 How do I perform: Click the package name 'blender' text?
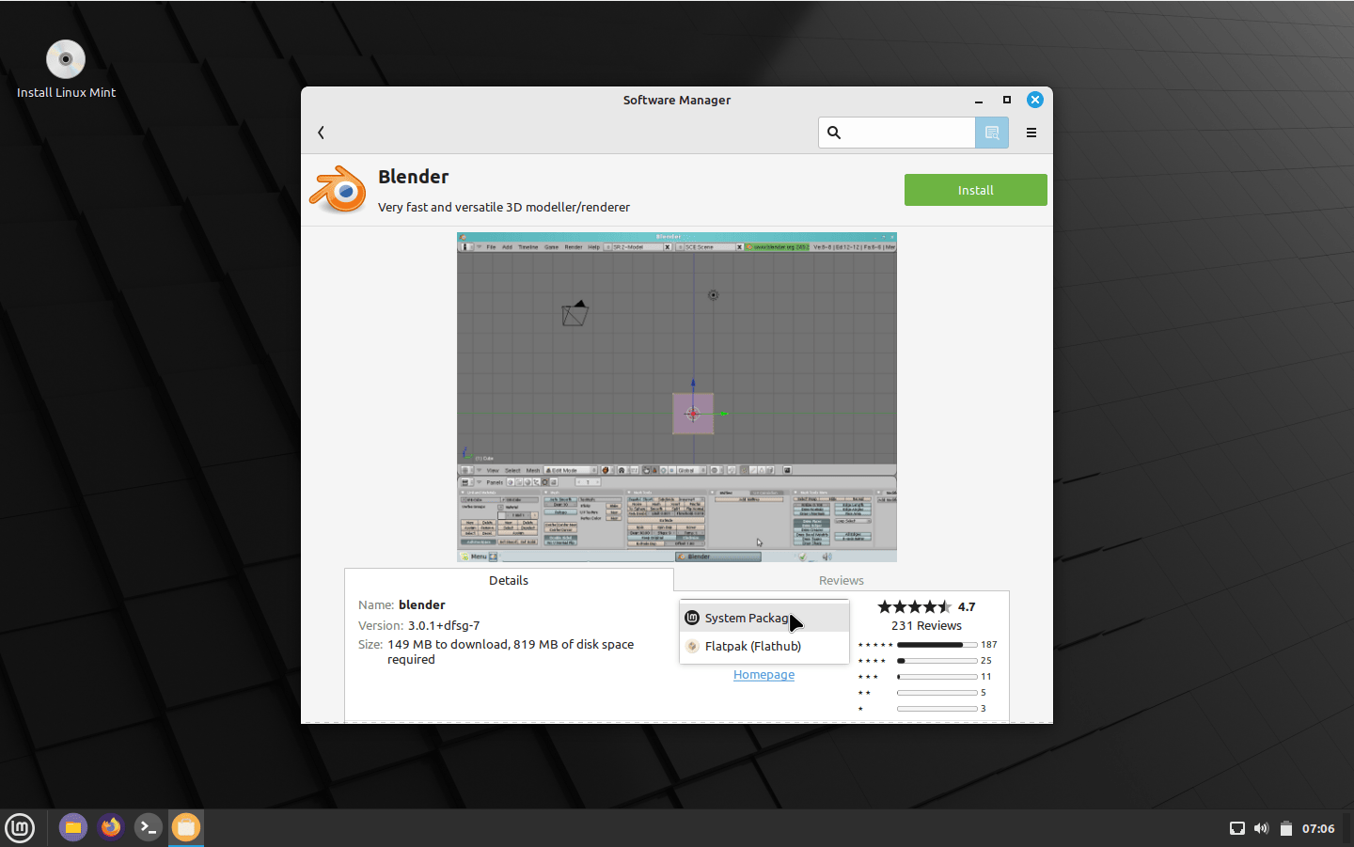[x=422, y=604]
